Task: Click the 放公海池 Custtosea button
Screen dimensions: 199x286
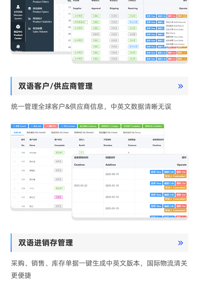Action: tap(88, 126)
